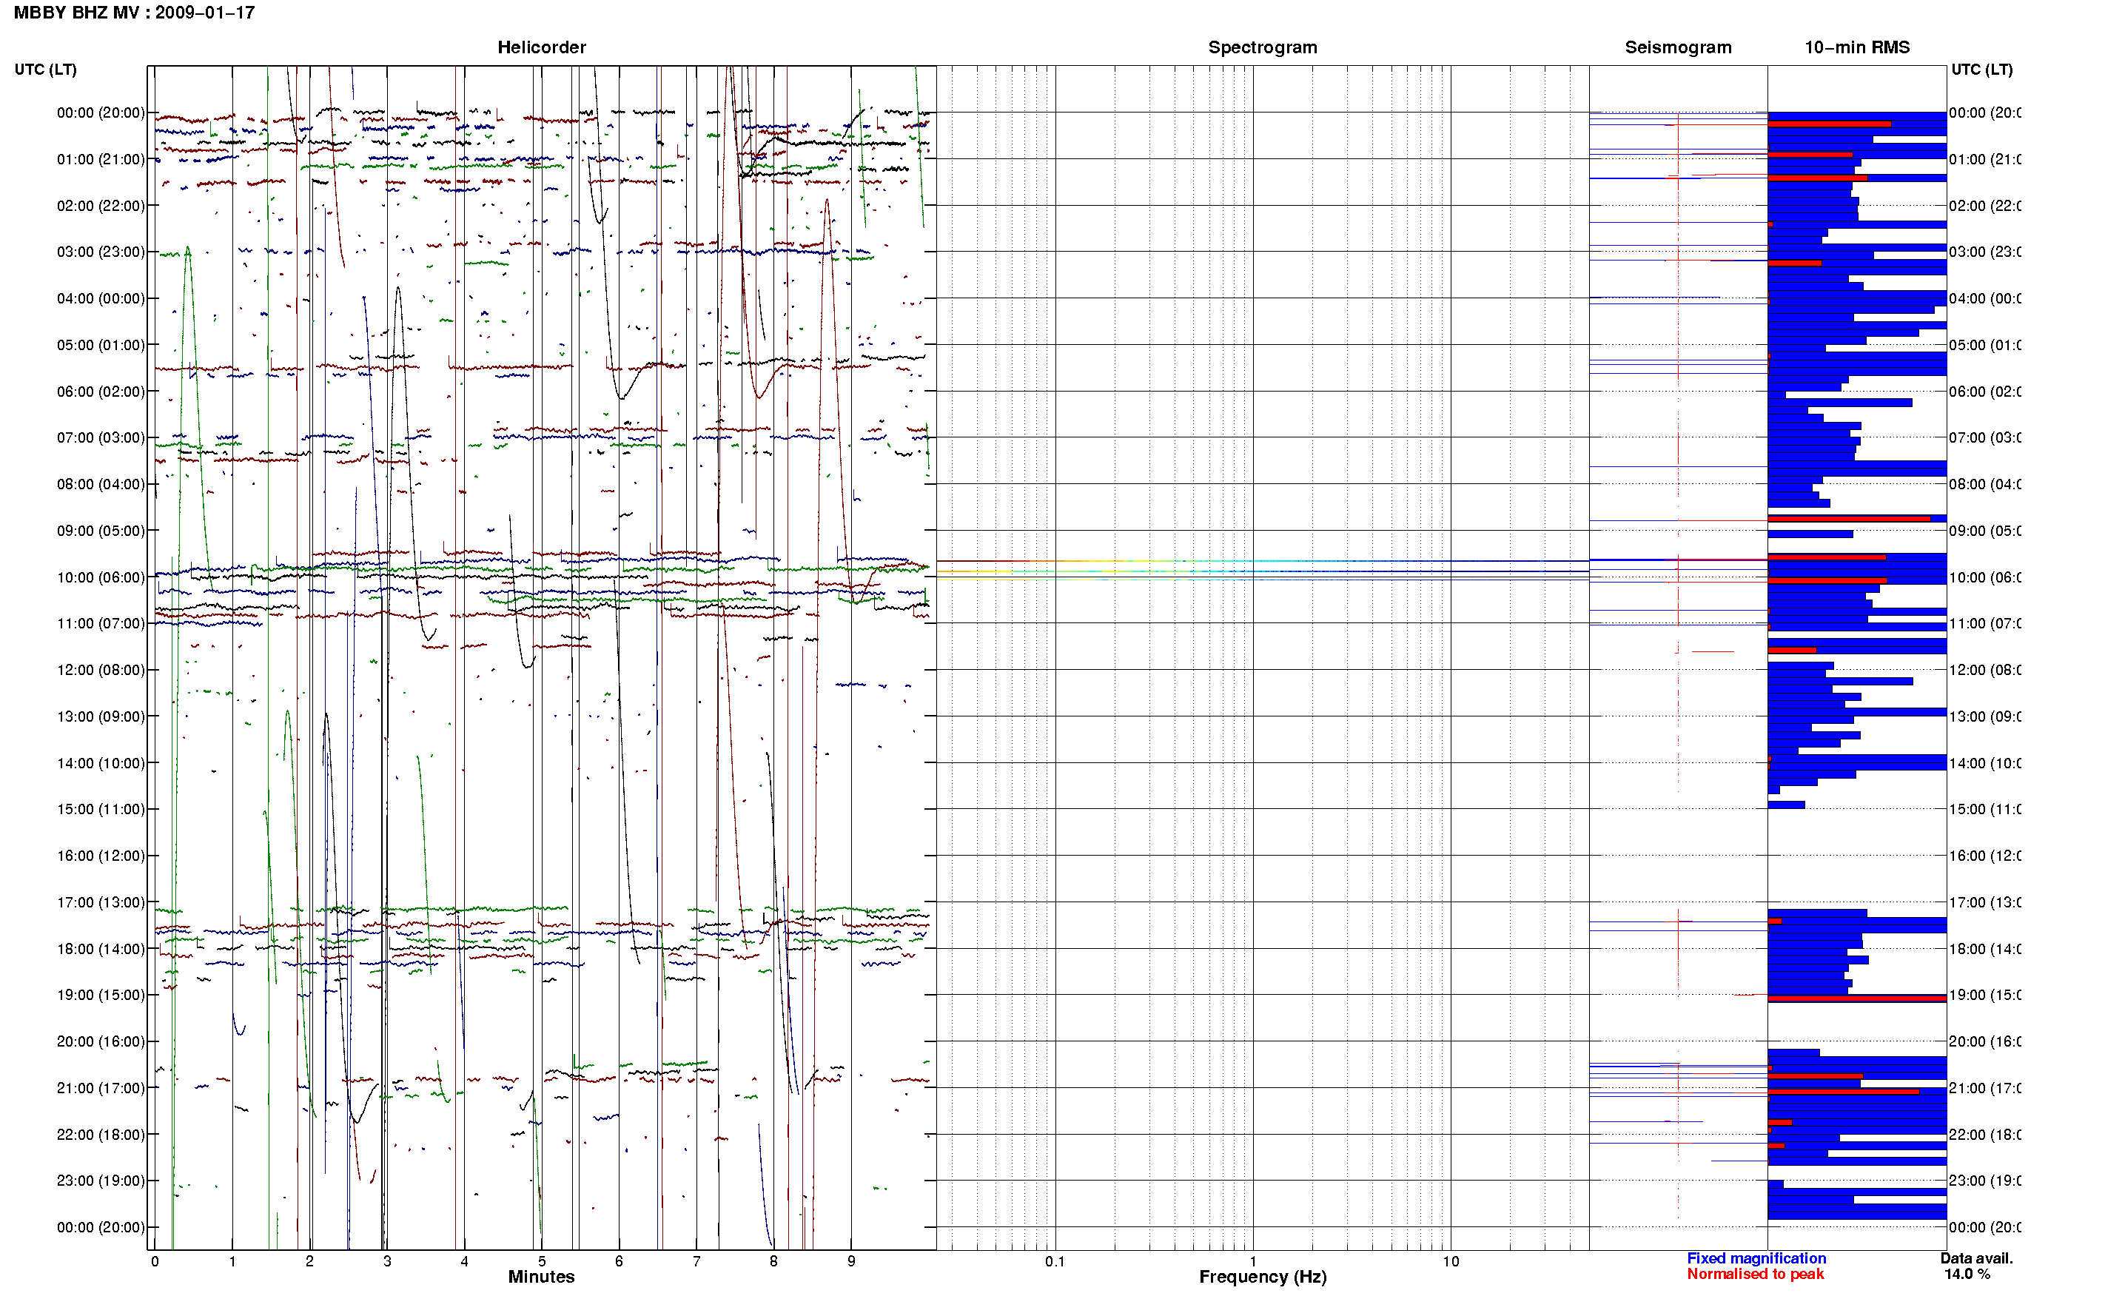Click the '10' Hz frequency tick label
This screenshot has width=2105, height=1316.
pos(1451,1261)
